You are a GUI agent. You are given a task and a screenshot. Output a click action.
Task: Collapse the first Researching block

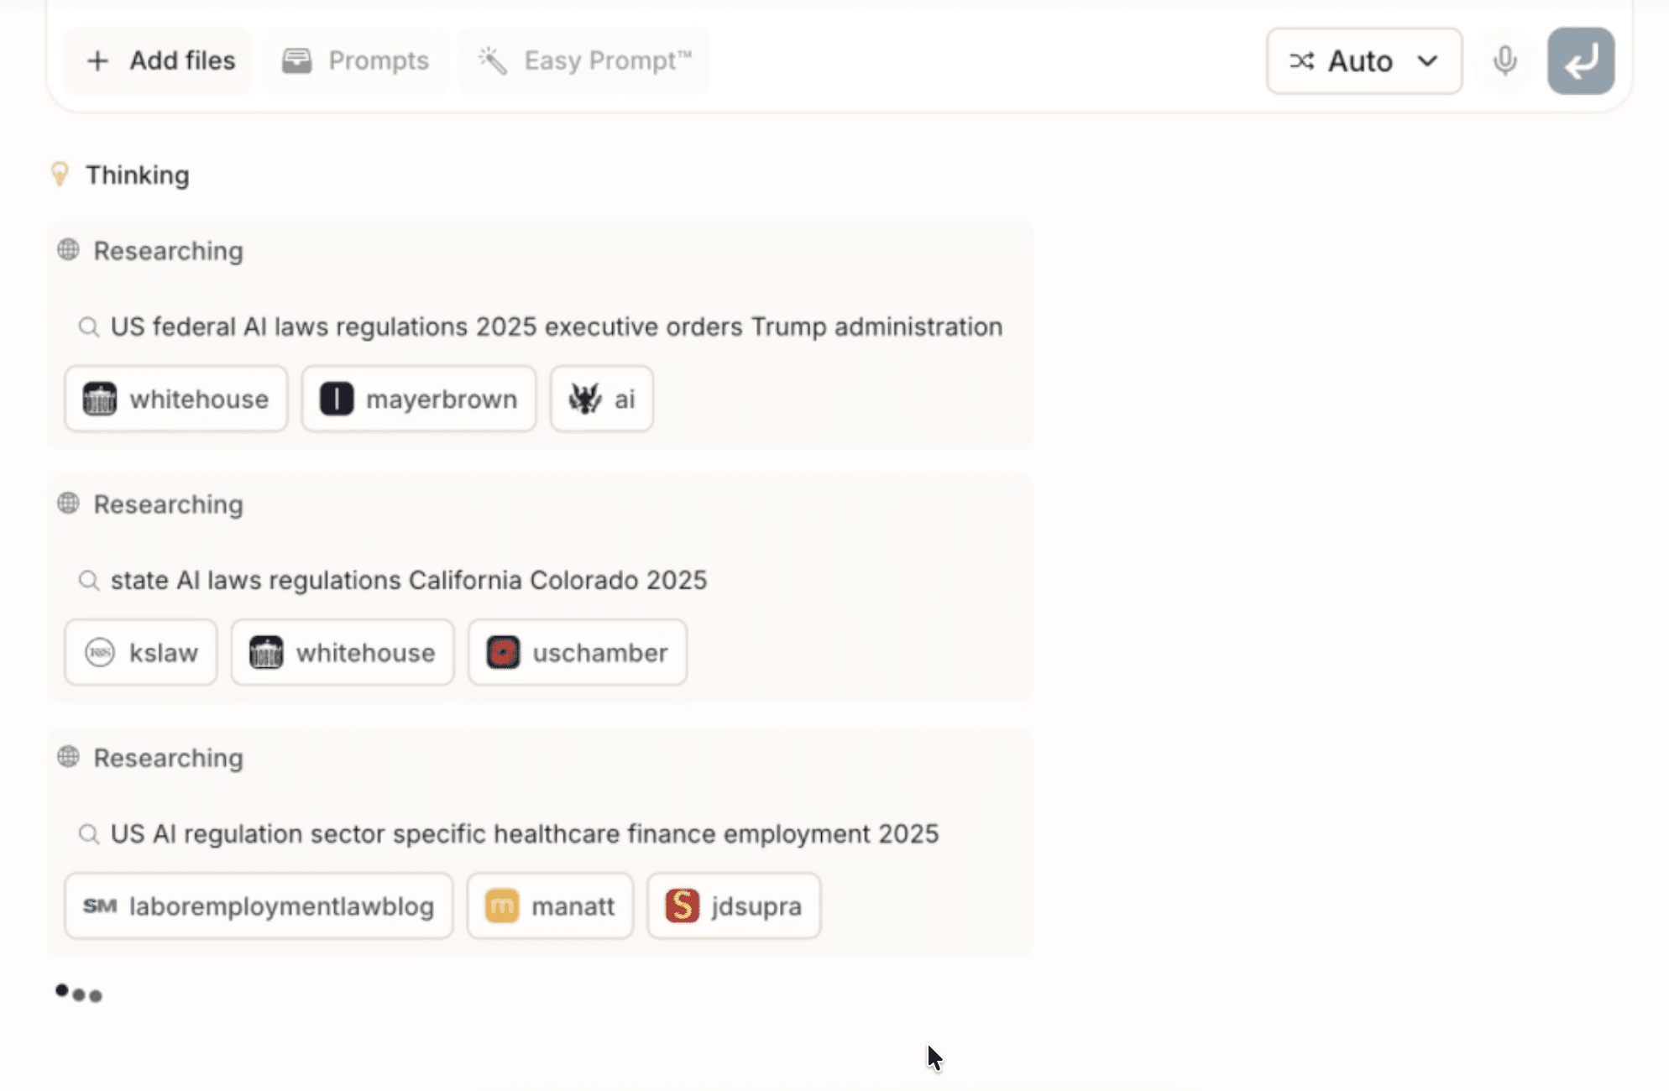coord(168,251)
